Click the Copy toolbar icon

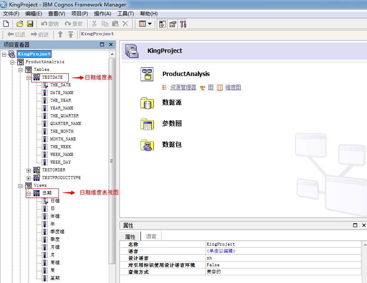105,24
